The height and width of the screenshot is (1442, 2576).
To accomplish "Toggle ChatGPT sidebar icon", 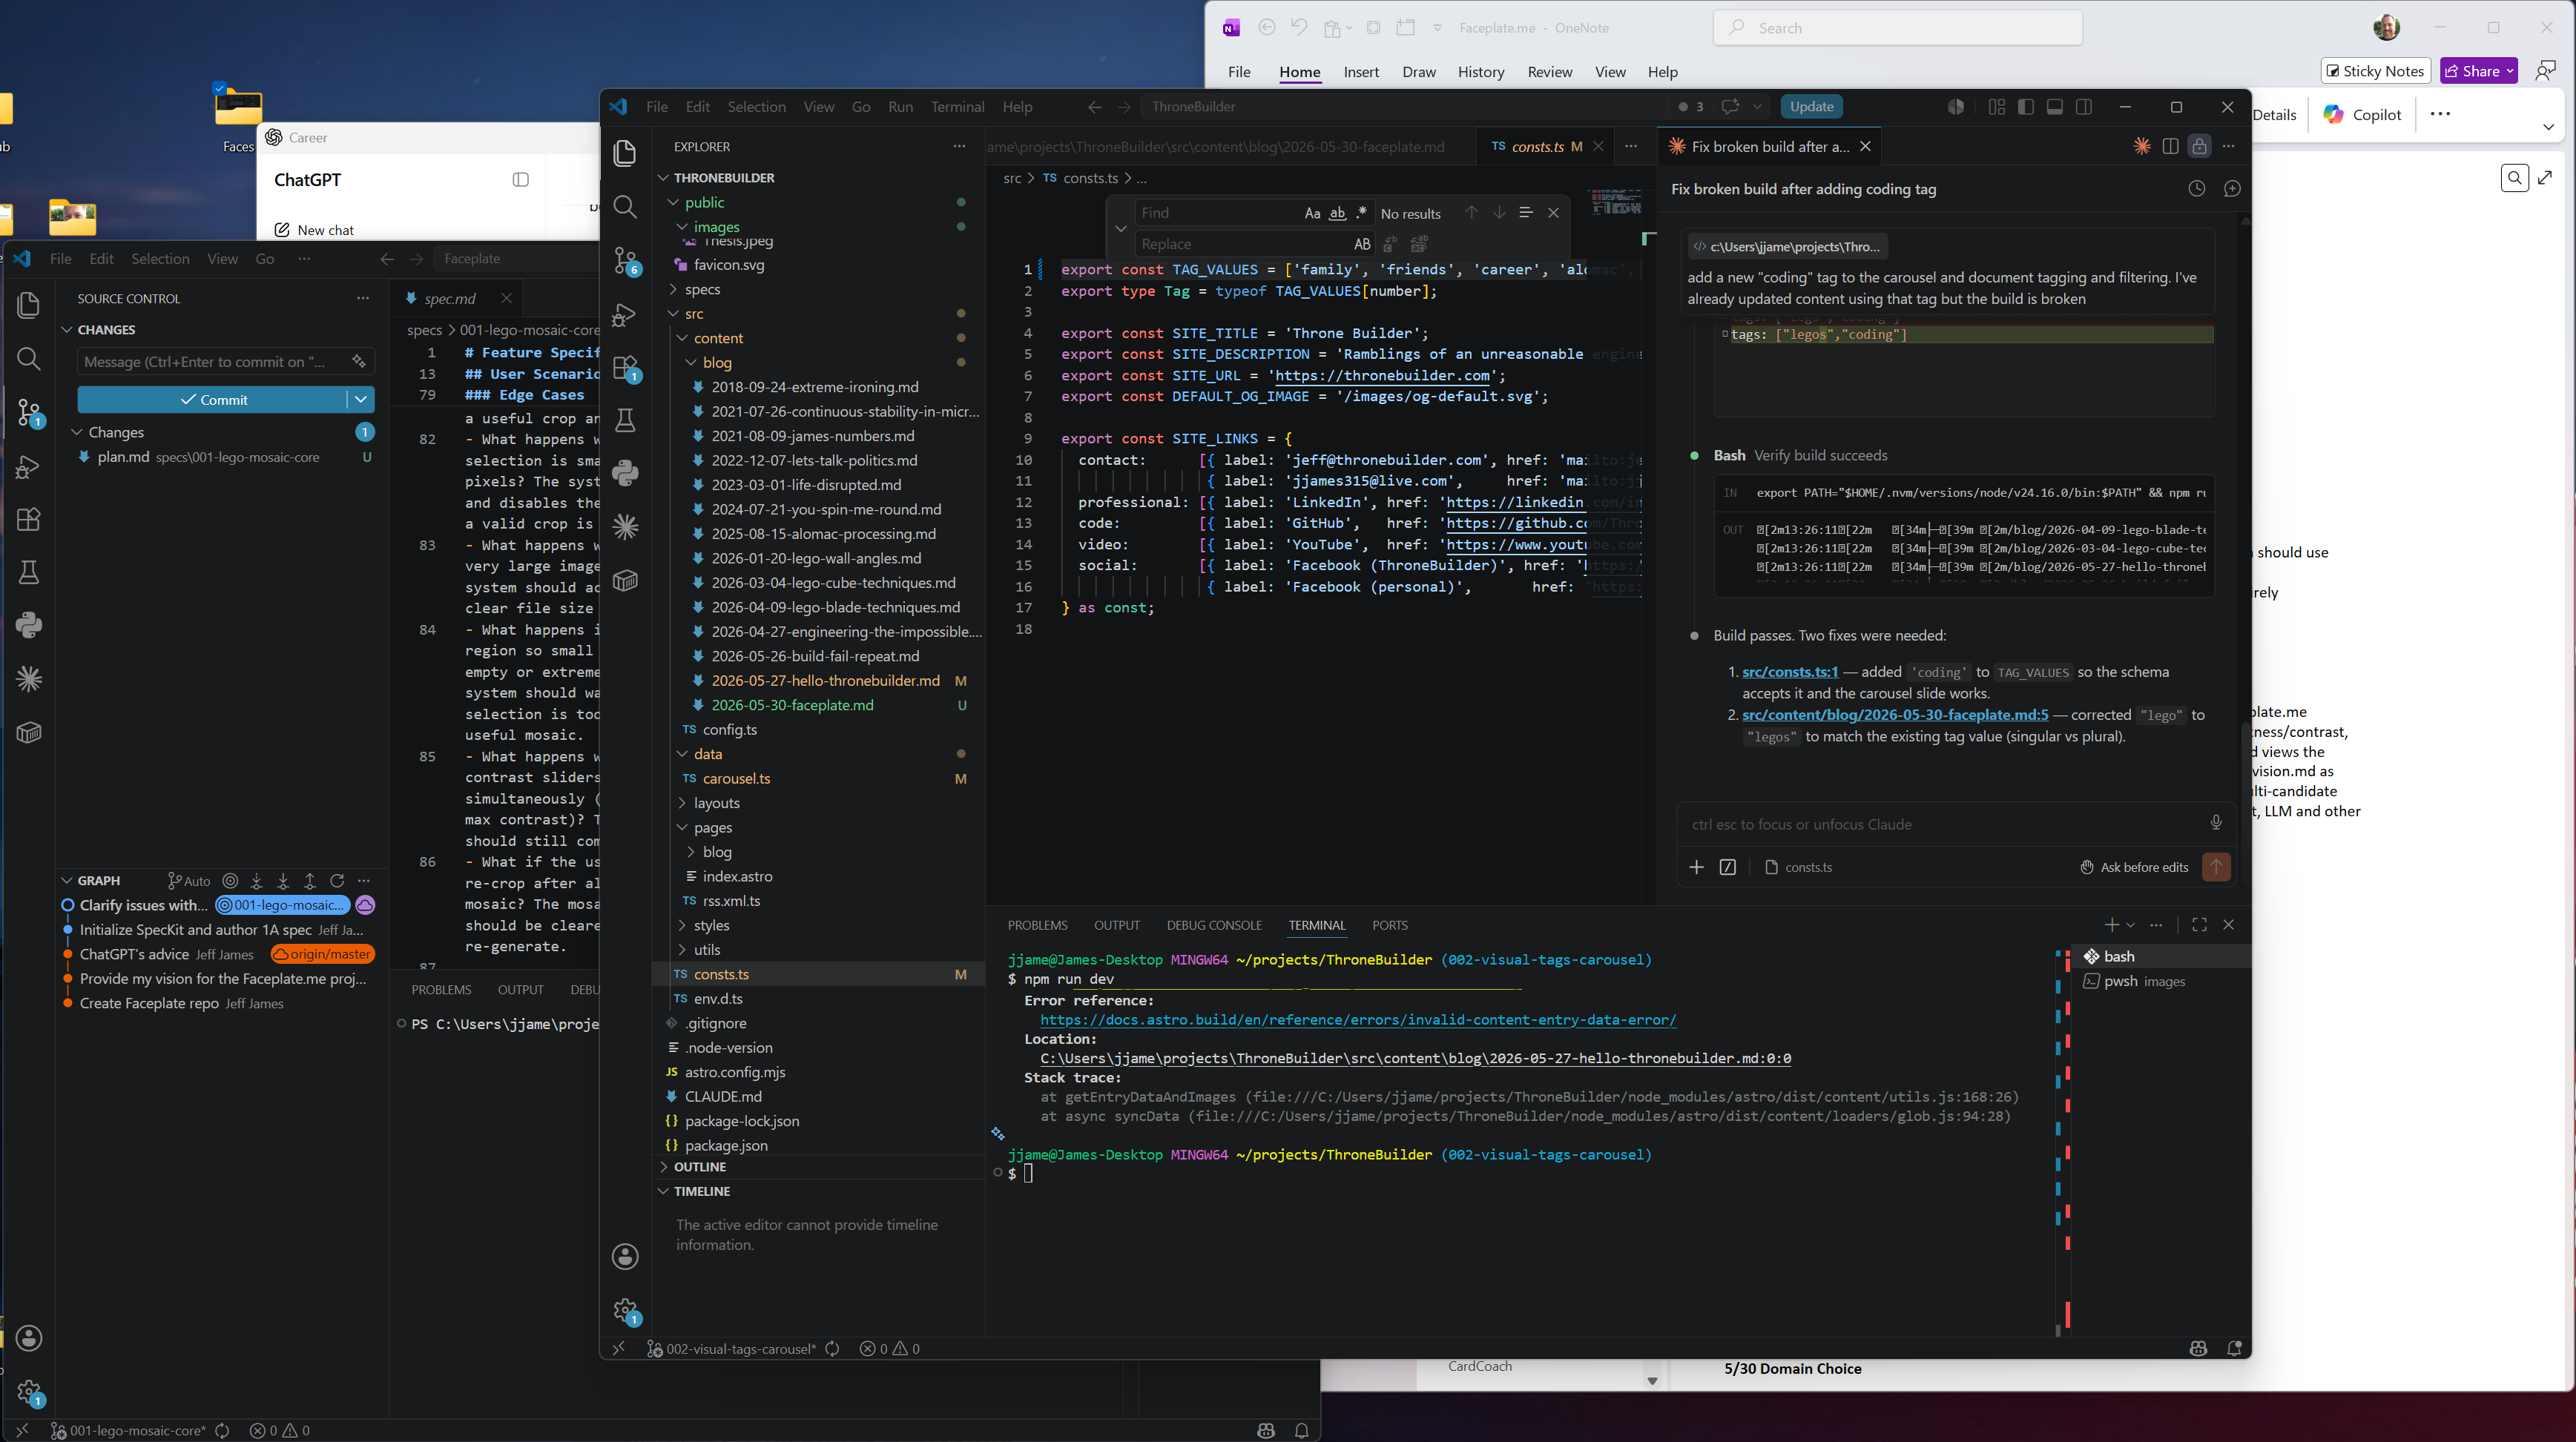I will [520, 180].
